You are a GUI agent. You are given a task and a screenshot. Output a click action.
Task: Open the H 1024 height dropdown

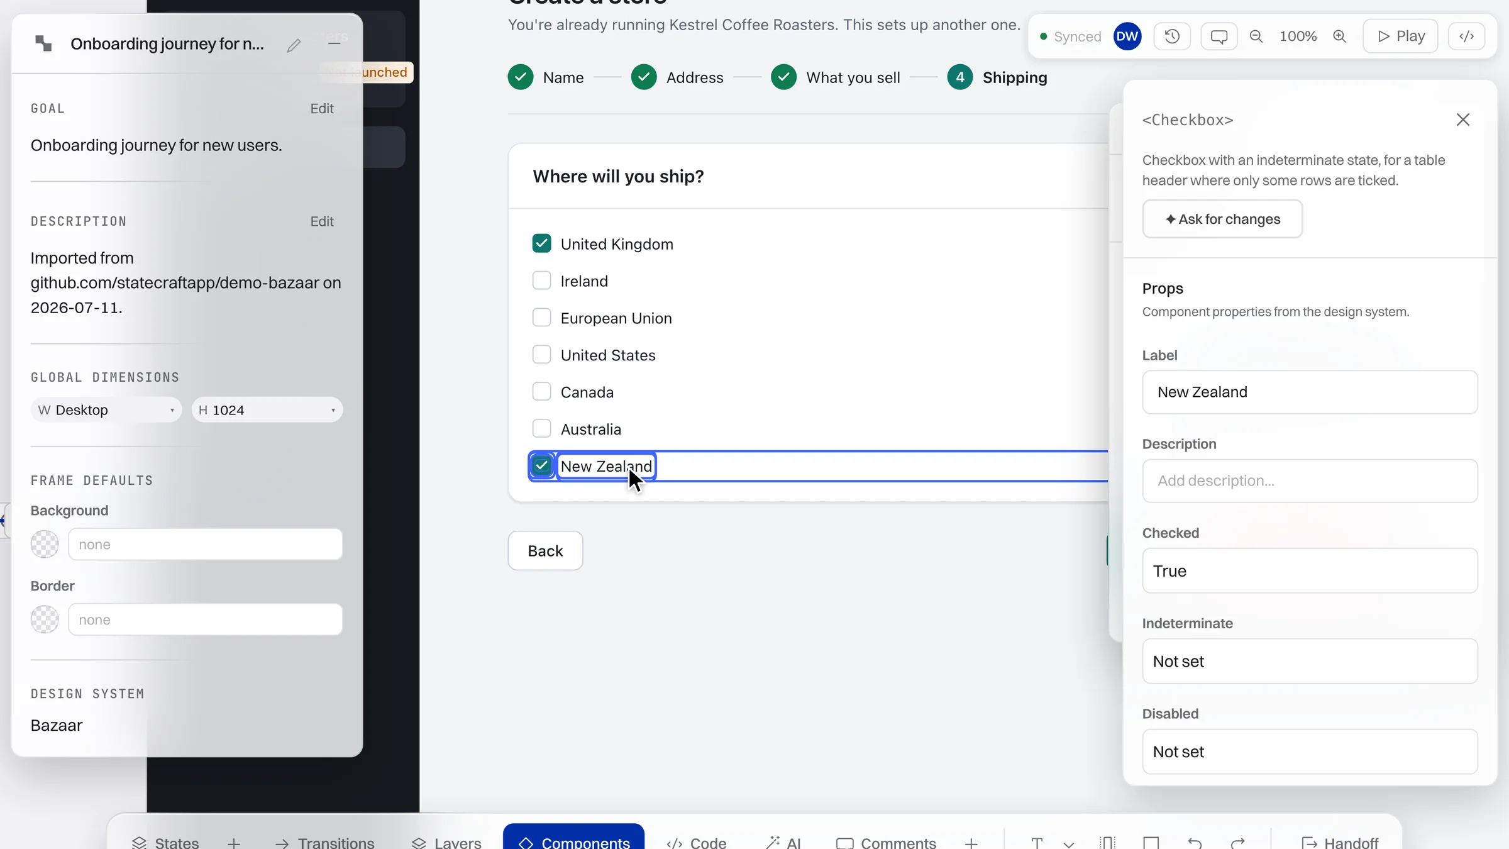[267, 410]
